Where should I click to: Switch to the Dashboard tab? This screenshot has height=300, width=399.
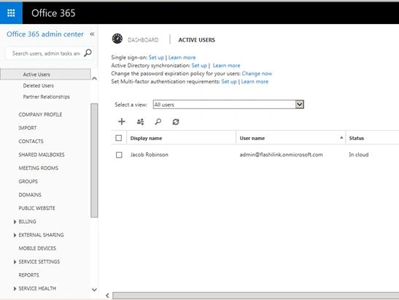pyautogui.click(x=143, y=40)
